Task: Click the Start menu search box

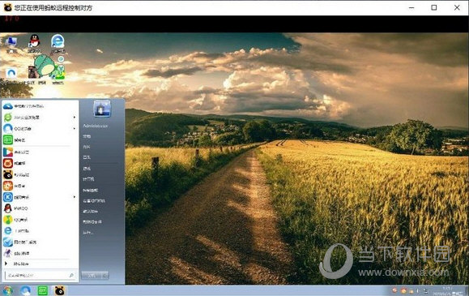Action: coord(40,275)
